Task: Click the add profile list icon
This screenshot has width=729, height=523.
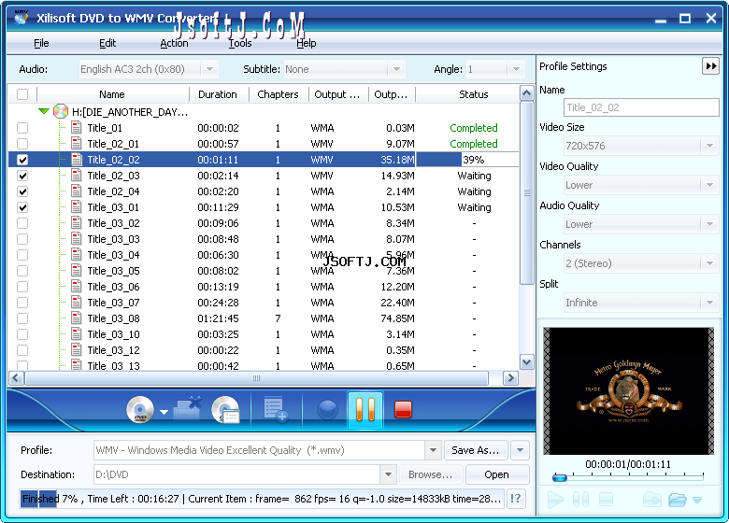Action: 275,410
